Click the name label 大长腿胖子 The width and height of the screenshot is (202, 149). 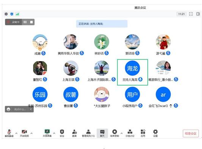pos(102,106)
